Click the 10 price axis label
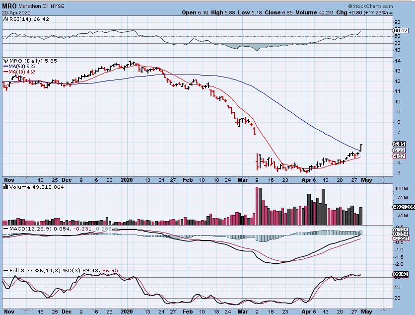415x315 pixels. [398, 102]
